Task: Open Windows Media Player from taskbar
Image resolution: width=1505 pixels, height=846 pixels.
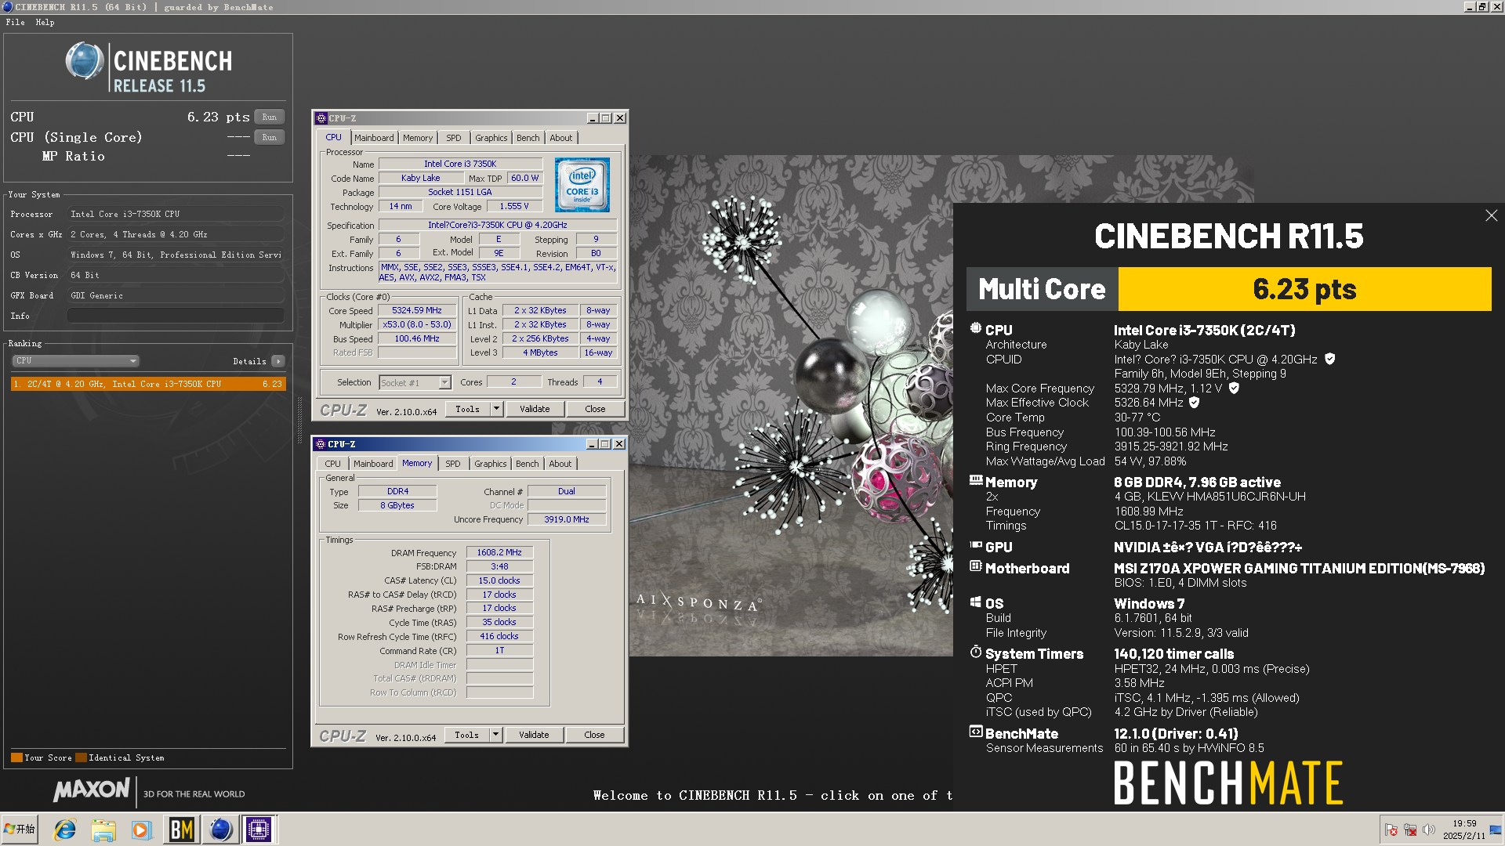Action: (x=141, y=830)
